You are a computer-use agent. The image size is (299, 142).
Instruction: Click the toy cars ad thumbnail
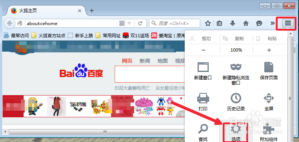point(78,107)
